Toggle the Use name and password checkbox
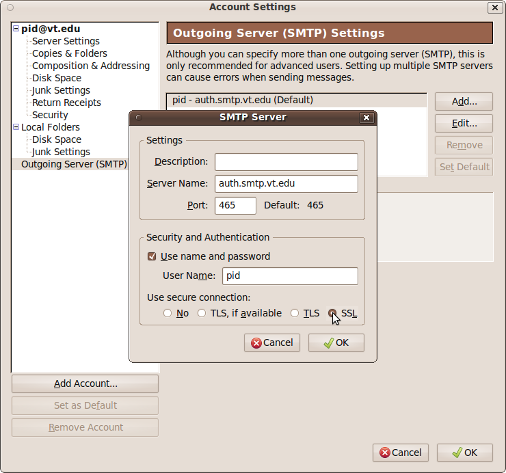Image resolution: width=506 pixels, height=473 pixels. [152, 256]
